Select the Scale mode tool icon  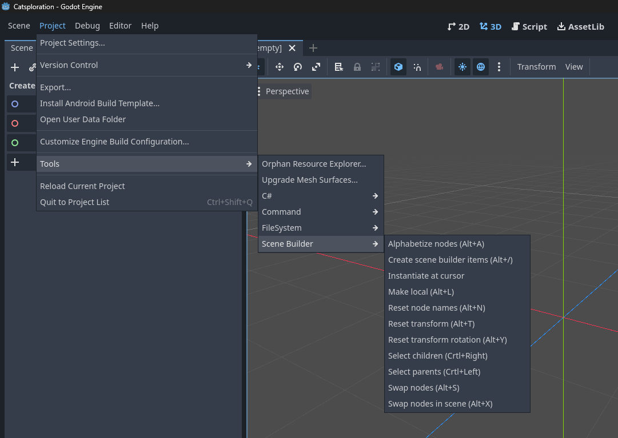coord(316,67)
